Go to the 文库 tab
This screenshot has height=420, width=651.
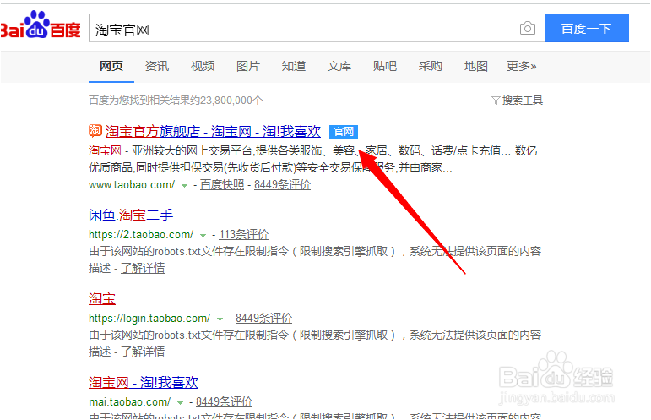click(x=339, y=66)
